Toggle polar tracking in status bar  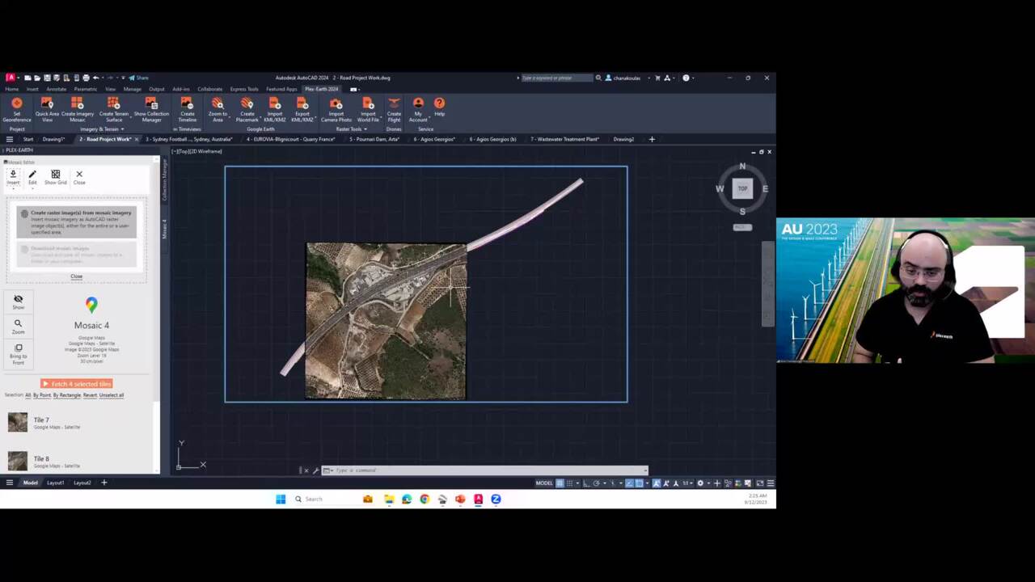click(596, 483)
